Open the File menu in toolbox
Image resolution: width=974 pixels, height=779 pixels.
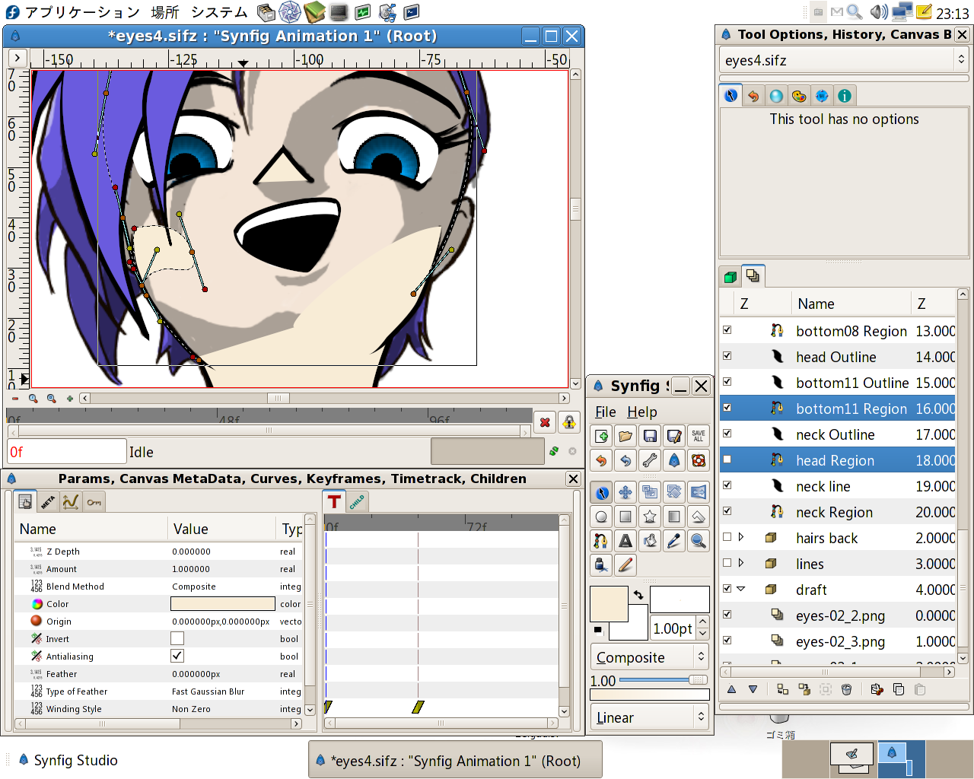(x=606, y=412)
